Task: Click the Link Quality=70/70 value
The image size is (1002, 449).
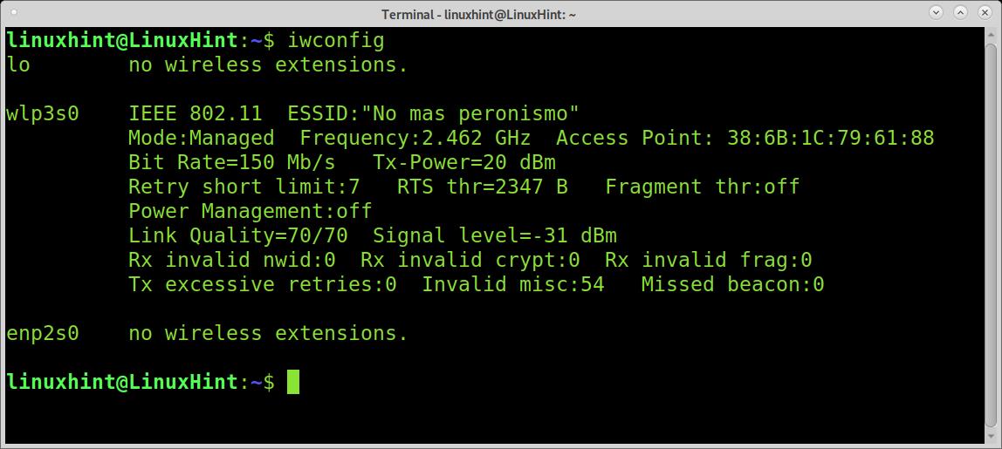Action: coord(237,235)
